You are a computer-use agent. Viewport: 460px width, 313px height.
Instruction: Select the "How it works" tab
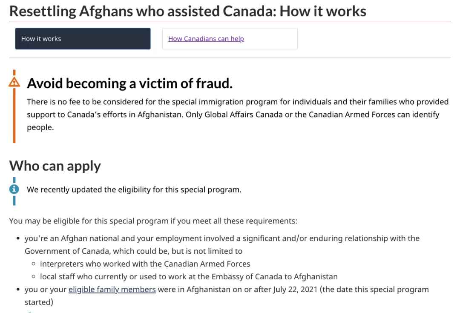click(83, 39)
